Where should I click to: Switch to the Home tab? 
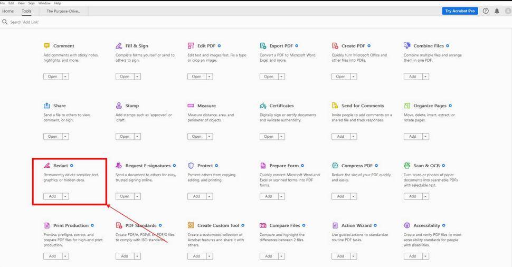click(8, 11)
